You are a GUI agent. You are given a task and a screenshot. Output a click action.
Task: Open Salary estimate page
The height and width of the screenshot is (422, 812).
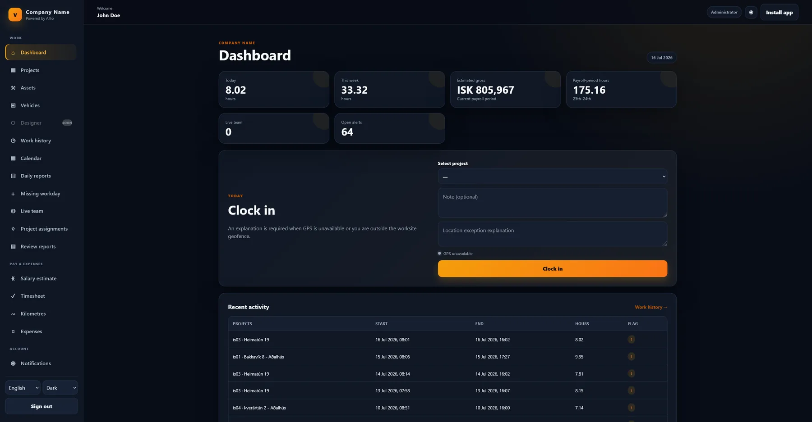point(41,278)
